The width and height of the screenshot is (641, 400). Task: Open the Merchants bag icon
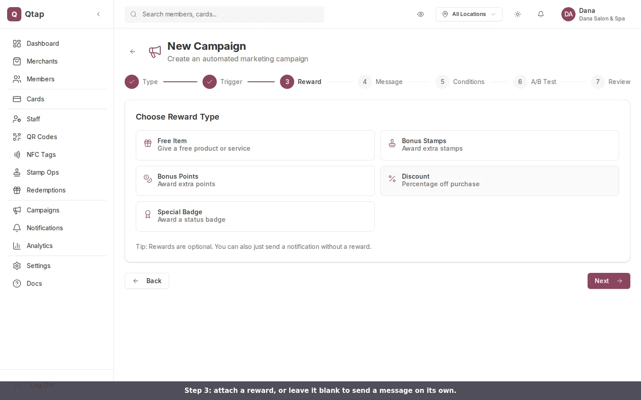point(17,61)
